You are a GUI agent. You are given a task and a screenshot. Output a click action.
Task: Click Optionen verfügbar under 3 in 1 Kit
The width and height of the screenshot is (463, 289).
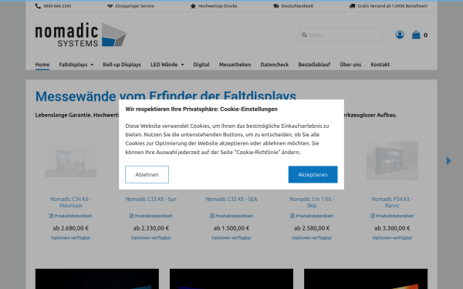point(312,237)
